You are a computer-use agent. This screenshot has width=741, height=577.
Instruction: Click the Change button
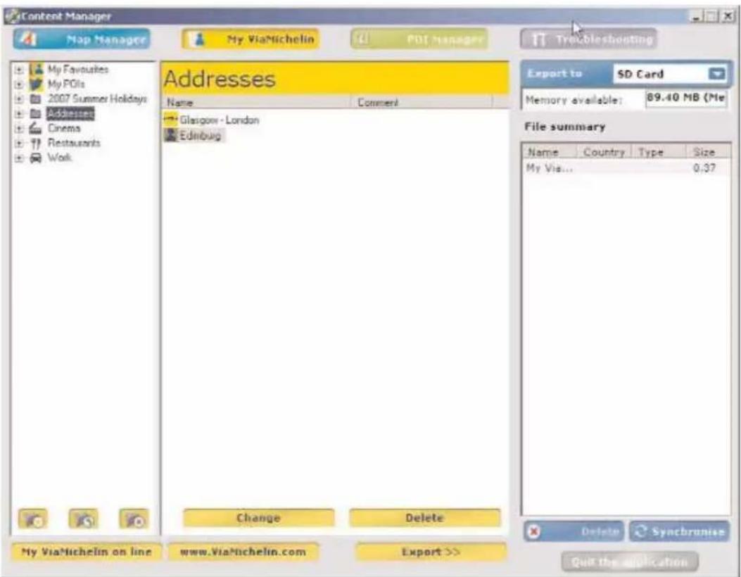point(258,518)
